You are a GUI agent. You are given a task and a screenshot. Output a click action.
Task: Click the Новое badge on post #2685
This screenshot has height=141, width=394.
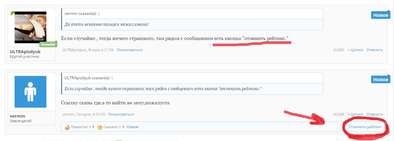click(x=380, y=15)
